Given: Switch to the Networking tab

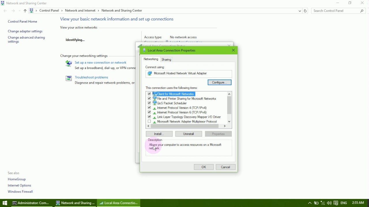Looking at the screenshot, I should pos(151,60).
